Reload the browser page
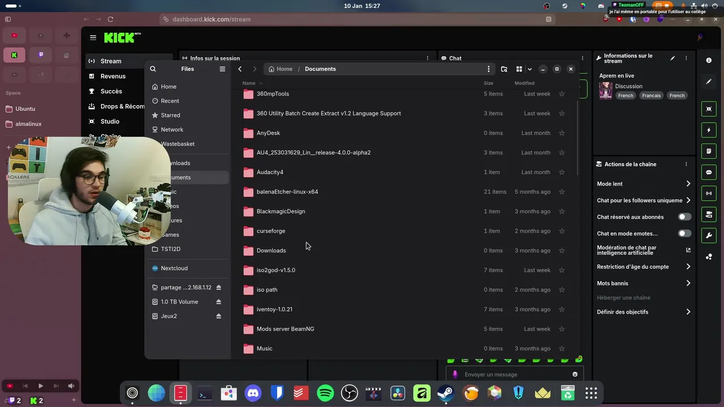The height and width of the screenshot is (407, 724). click(110, 19)
